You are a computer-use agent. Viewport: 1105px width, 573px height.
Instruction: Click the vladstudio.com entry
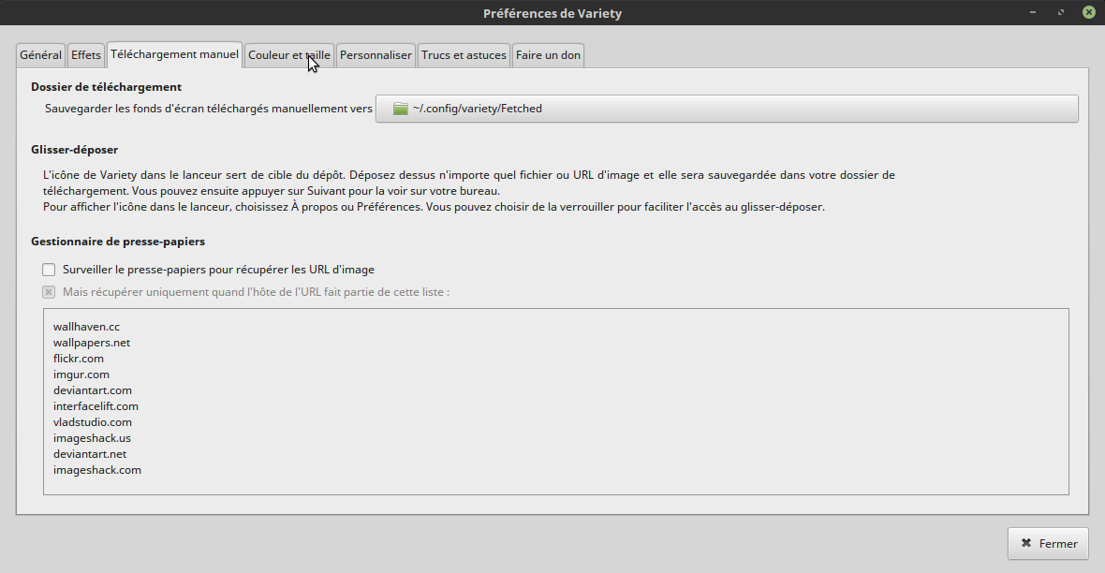click(92, 422)
